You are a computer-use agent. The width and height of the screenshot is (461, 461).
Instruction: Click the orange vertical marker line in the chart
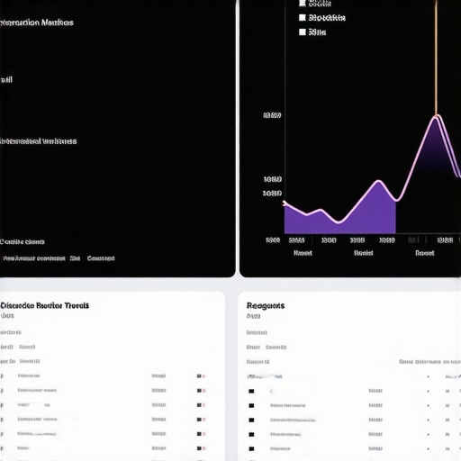tap(437, 57)
